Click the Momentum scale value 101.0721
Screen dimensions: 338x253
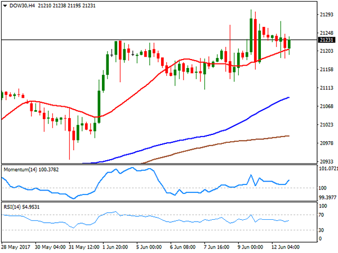coord(328,169)
